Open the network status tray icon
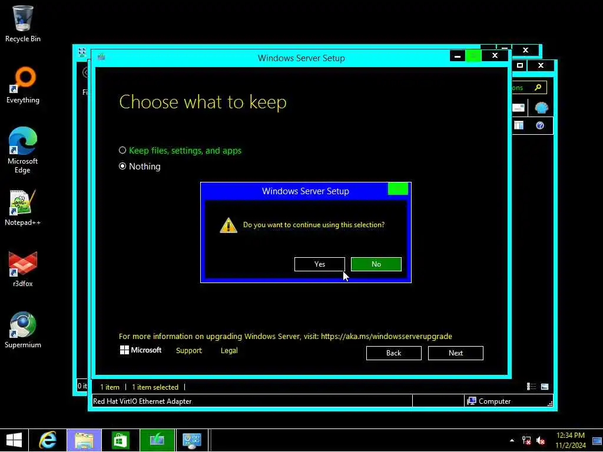The height and width of the screenshot is (452, 603). tap(526, 440)
